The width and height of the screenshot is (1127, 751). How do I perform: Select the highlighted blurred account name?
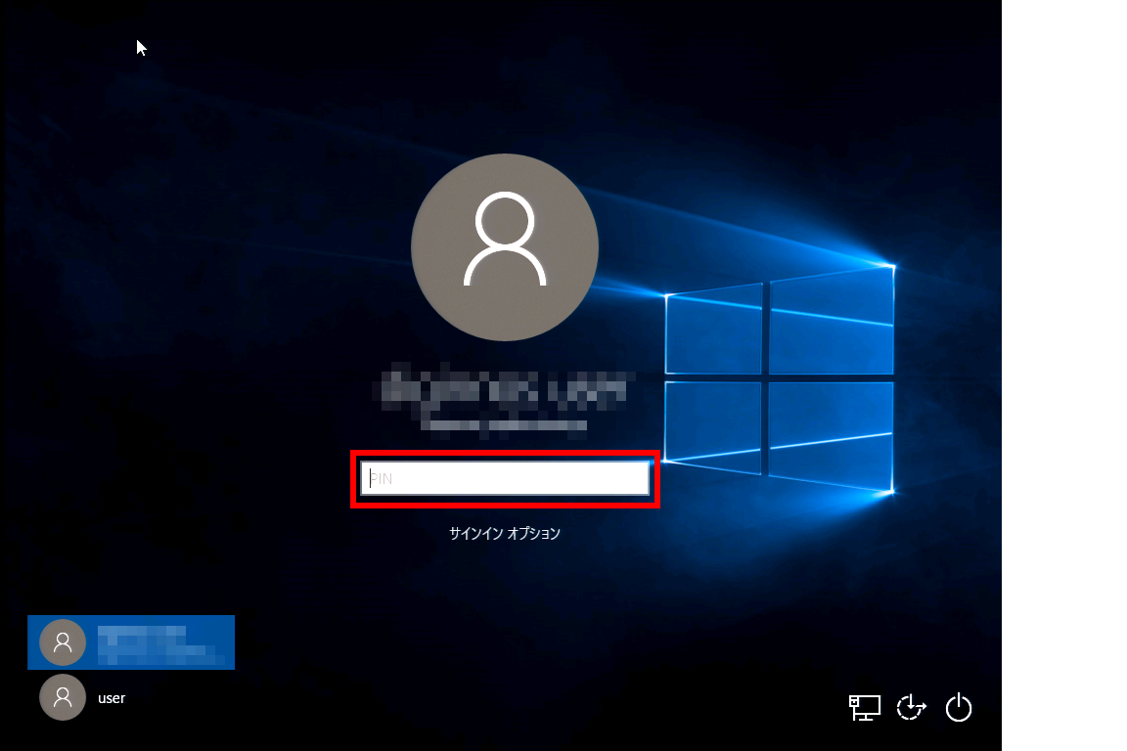coord(157,642)
